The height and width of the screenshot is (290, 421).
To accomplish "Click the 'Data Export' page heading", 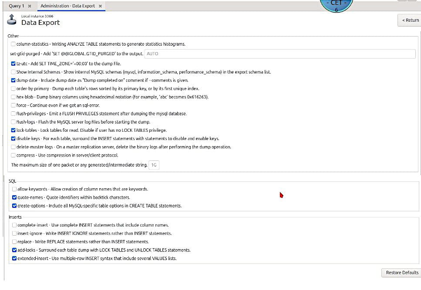I will pos(40,23).
